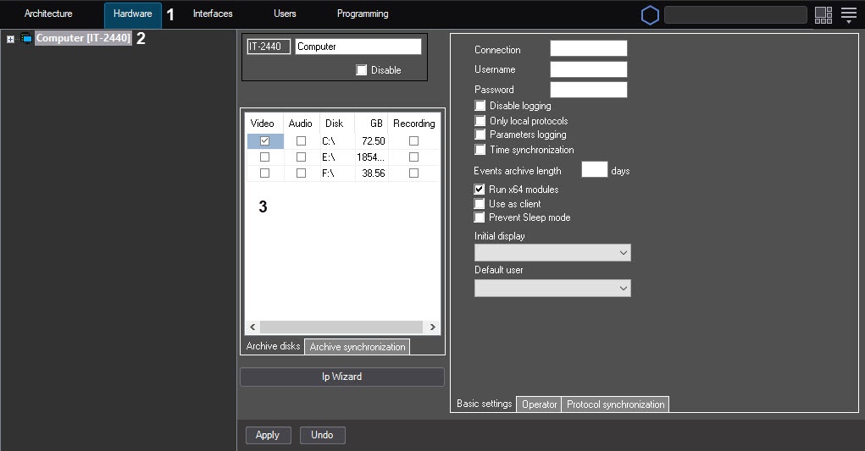
Task: Check Recording box for disk E:\
Action: 413,157
